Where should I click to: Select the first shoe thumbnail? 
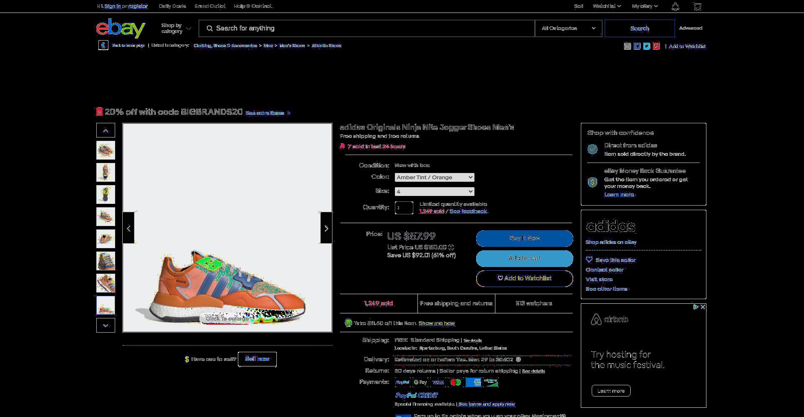106,150
